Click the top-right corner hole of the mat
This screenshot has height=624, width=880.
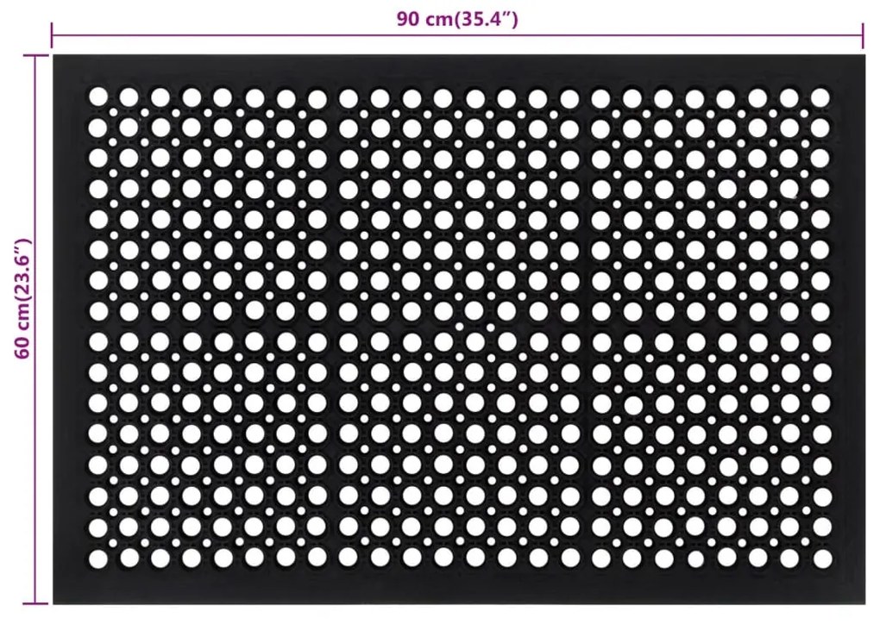coord(819,96)
